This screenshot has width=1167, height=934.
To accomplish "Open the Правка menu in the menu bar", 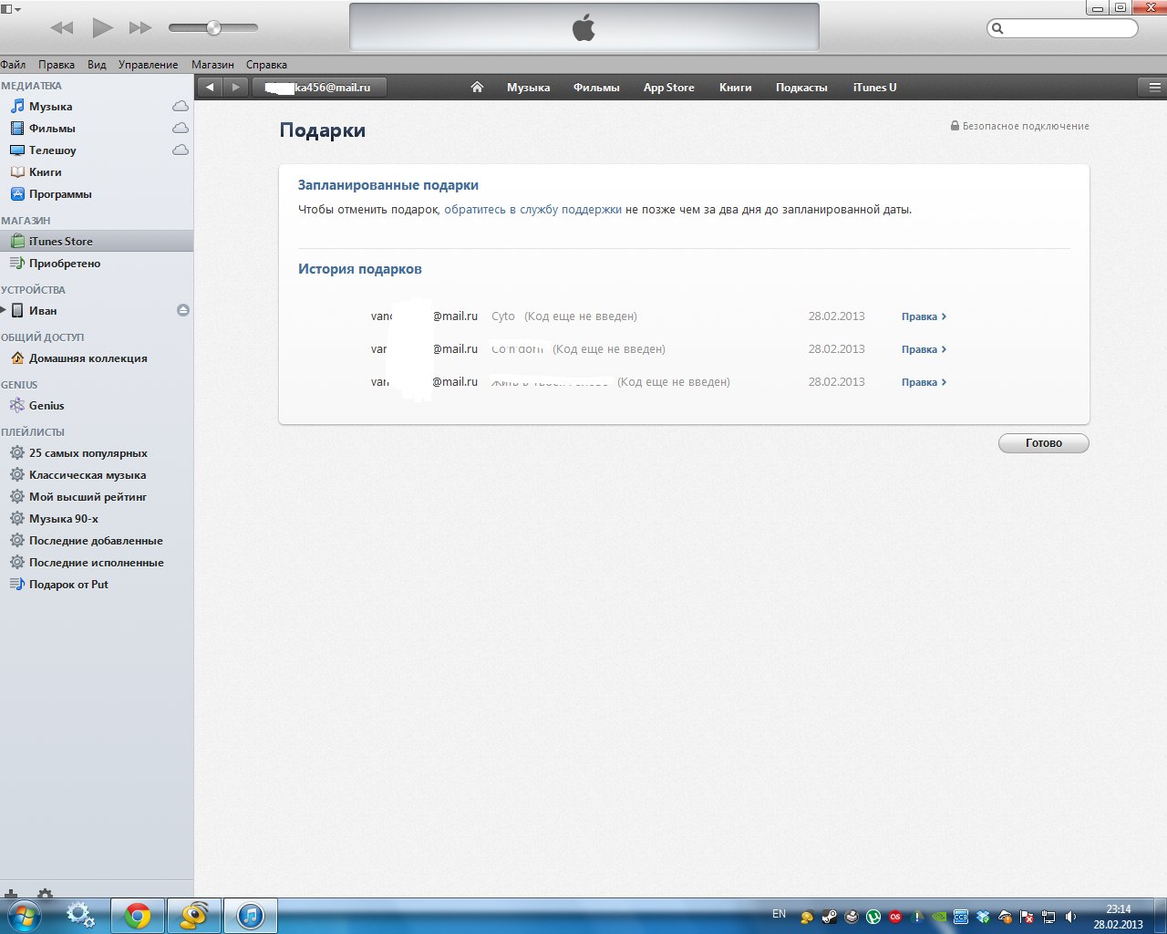I will click(57, 65).
